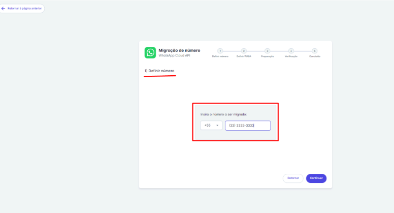Click the 'Retornar à página anterior' link text
The image size is (394, 213).
[x=24, y=9]
